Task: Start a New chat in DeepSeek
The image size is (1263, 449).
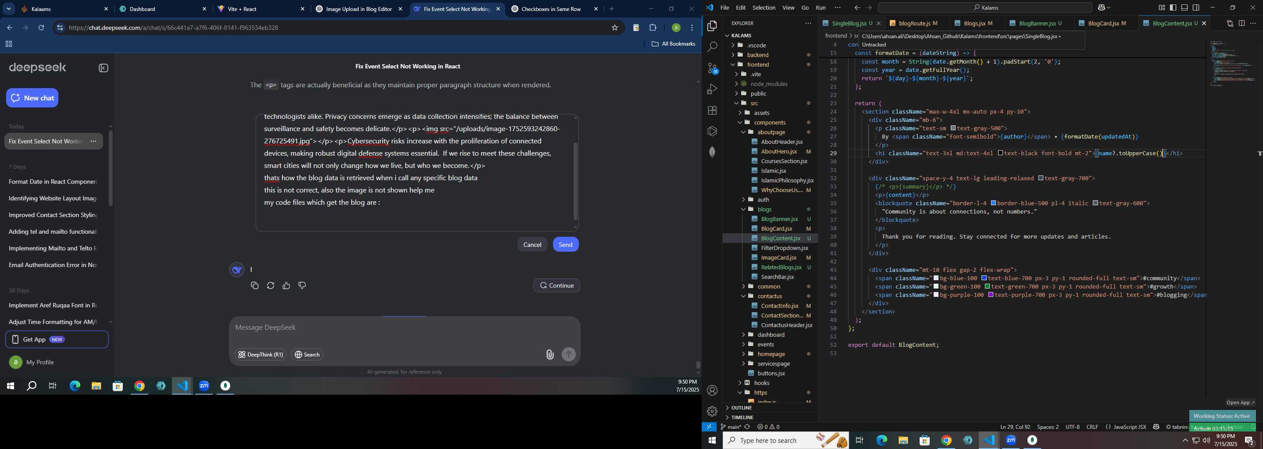Action: pos(32,98)
